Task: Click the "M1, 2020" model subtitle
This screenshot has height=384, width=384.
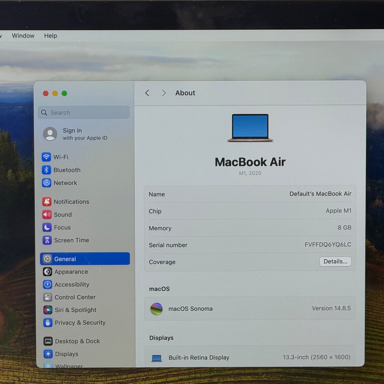Action: click(250, 173)
